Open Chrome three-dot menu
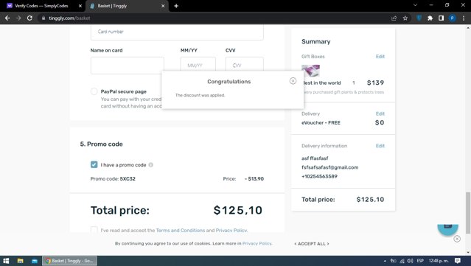 coord(464,18)
